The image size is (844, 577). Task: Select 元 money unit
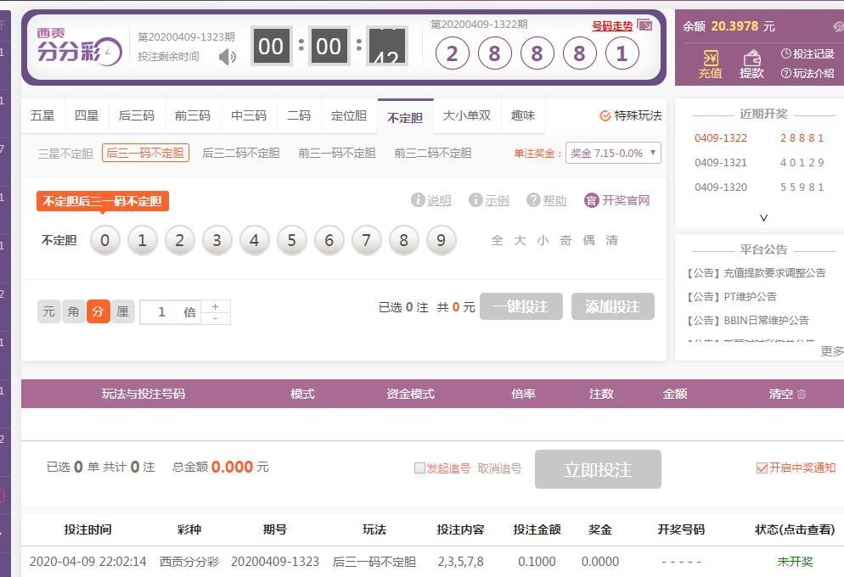49,311
